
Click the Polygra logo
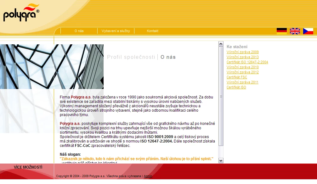tap(21, 12)
